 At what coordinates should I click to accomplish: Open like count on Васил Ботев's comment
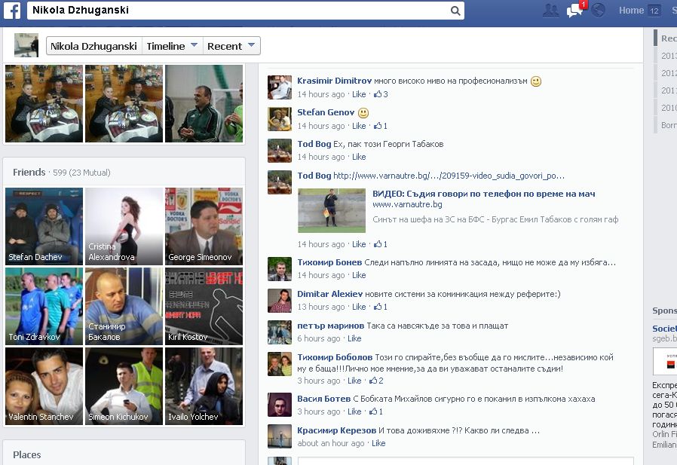pos(376,411)
